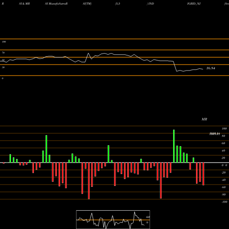Screen dimensions: 229x229
Task: Click the MR histogram title label
Action: tap(204, 119)
